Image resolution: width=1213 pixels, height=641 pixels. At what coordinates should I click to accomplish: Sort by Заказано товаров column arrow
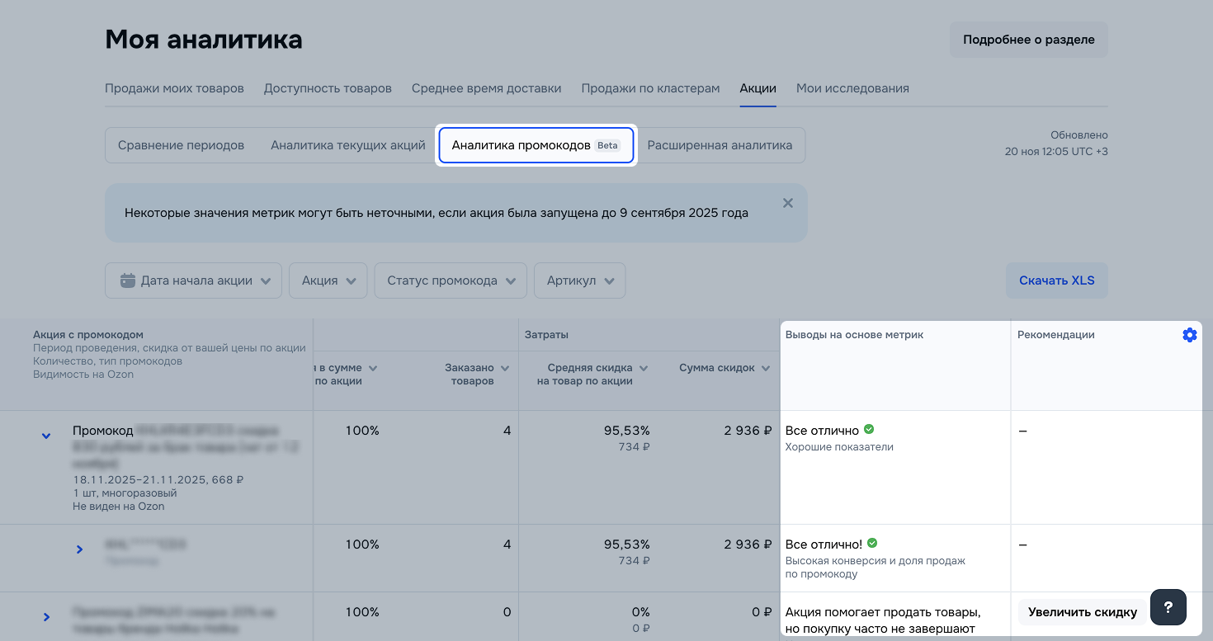[x=505, y=368]
